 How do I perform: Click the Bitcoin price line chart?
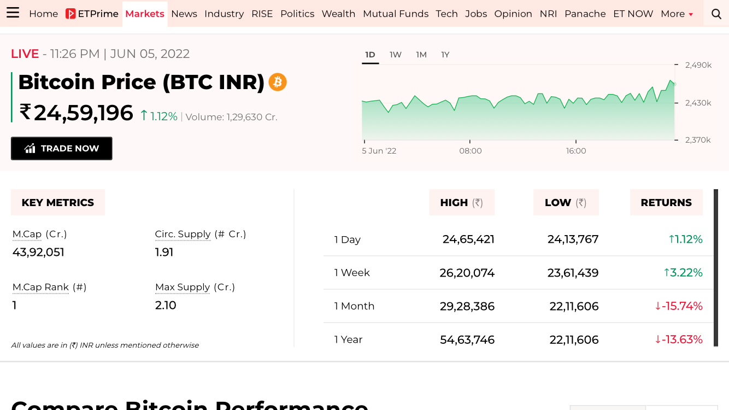pos(518,109)
